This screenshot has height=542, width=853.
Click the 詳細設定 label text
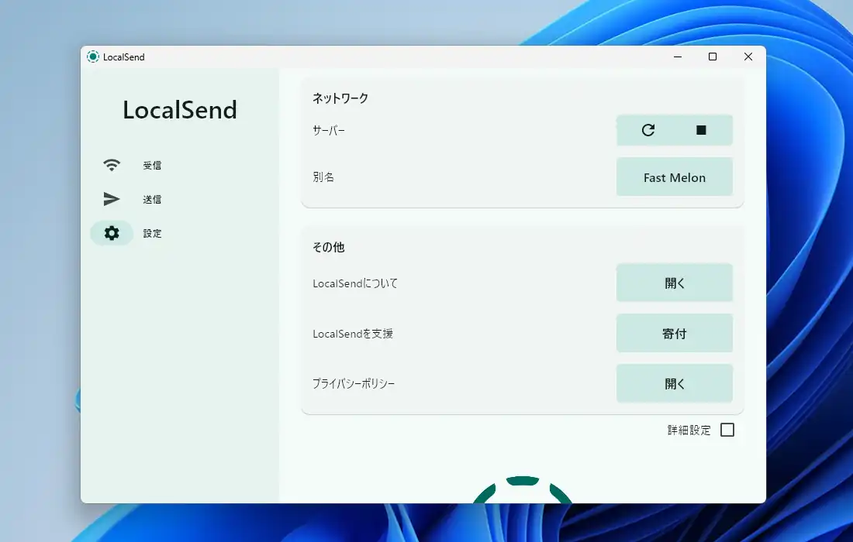click(689, 431)
